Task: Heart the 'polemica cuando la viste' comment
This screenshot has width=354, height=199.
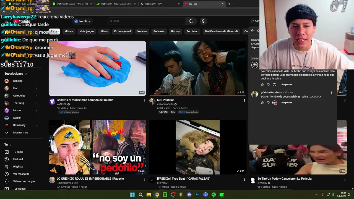Action: pos(275,85)
